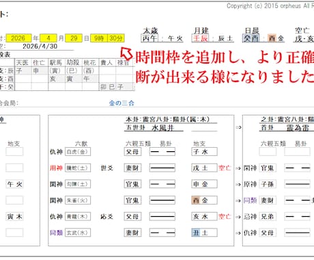Click the (寅) cell under 駅馬
Image resolution: width=314 pixels, height=260 pixels.
[56, 70]
